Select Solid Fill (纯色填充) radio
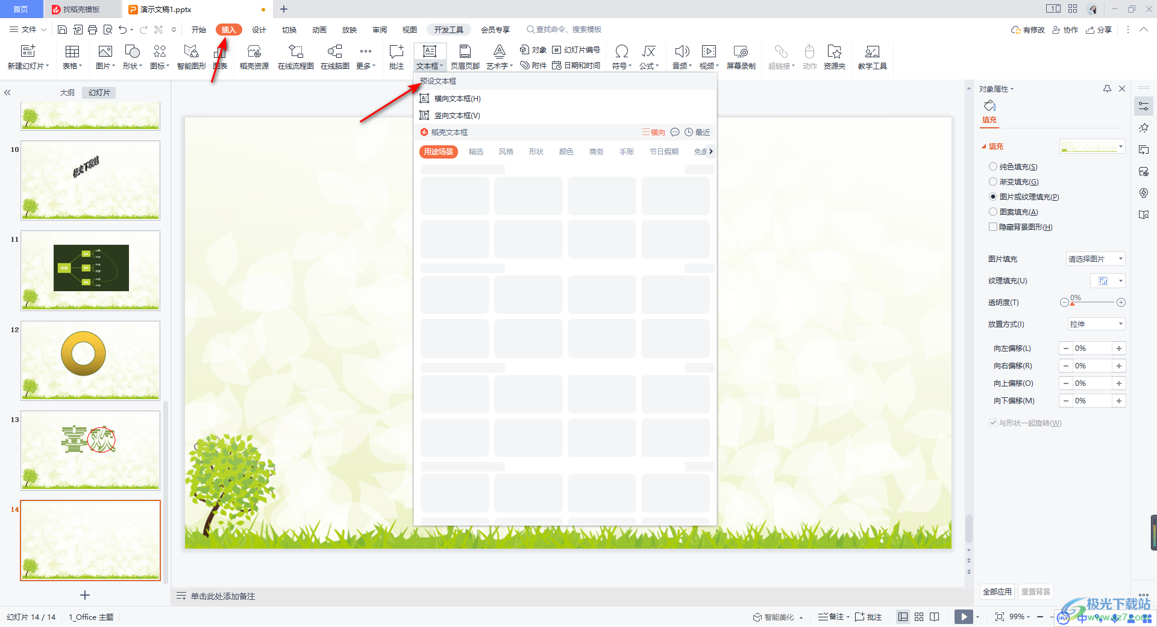1157x627 pixels. point(993,166)
